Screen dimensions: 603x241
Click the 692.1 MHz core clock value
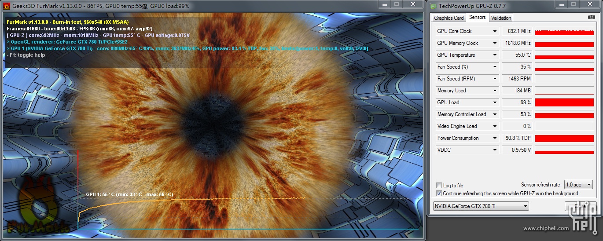[517, 31]
